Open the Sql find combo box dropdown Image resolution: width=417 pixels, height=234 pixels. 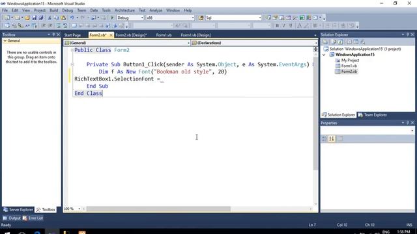260,18
